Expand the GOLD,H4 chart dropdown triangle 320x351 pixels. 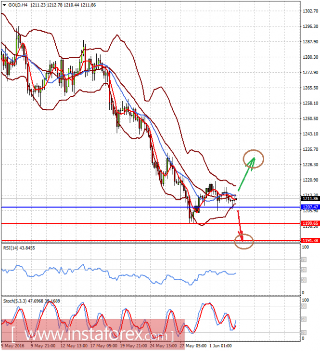point(4,5)
